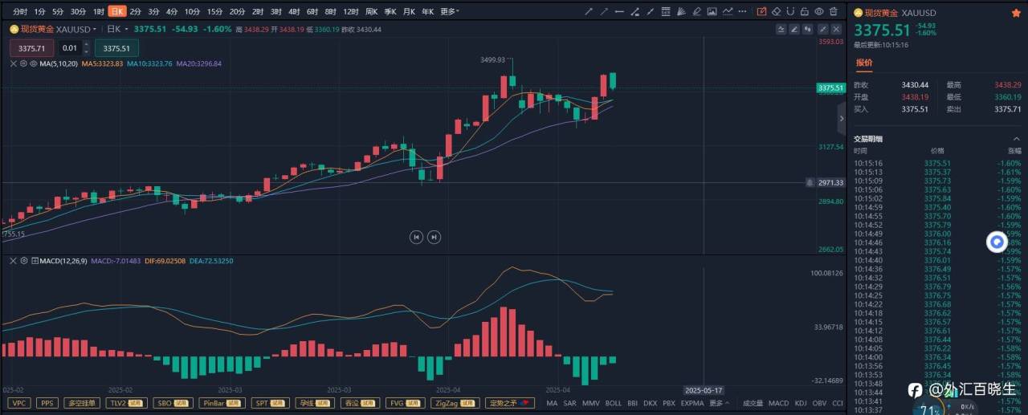Screen dimensions: 1028x415
Task: Increase the 0.01 lot size stepper
Action: 86,44
